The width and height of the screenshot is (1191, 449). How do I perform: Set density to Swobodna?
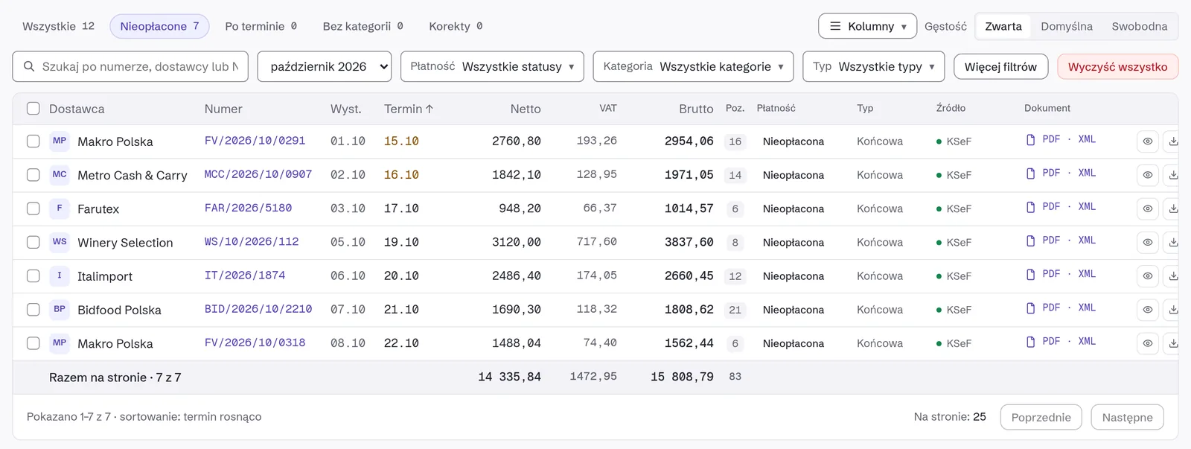[1139, 26]
